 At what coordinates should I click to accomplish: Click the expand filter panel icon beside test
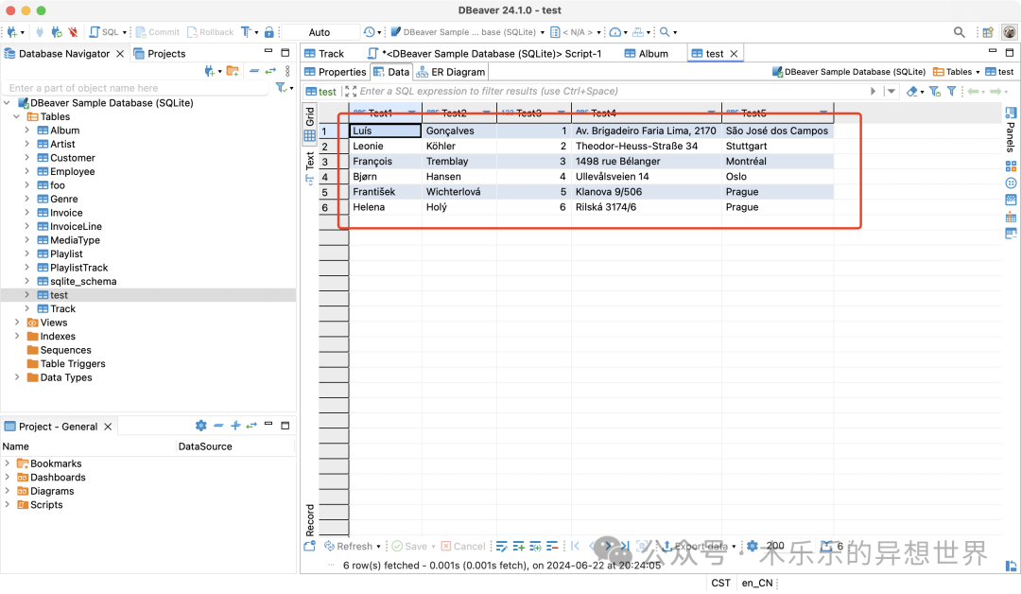(x=351, y=91)
